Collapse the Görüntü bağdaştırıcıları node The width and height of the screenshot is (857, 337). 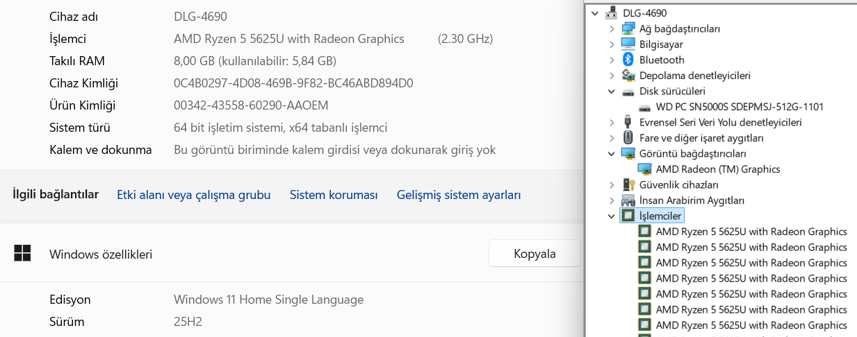tap(611, 153)
